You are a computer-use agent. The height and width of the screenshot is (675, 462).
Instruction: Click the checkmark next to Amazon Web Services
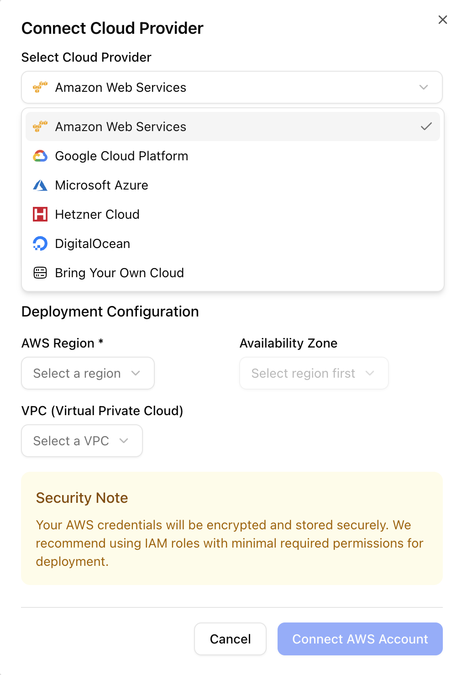click(425, 127)
